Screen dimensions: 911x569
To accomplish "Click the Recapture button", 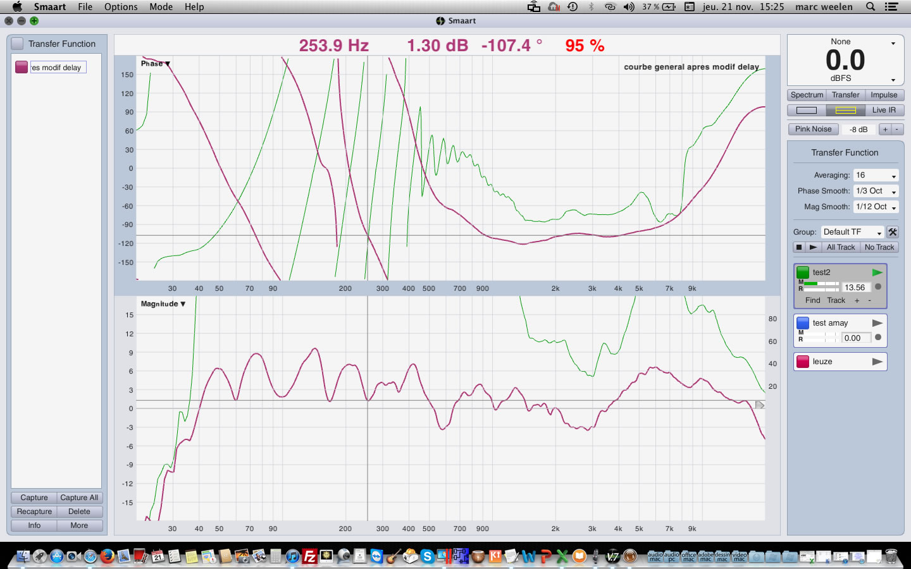I will pyautogui.click(x=34, y=511).
